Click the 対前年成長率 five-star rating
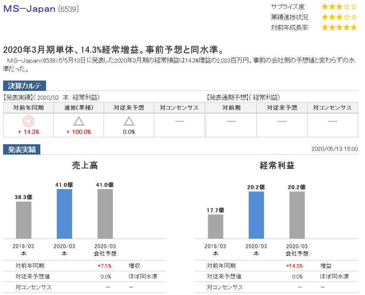The width and height of the screenshot is (365, 295). point(339,28)
